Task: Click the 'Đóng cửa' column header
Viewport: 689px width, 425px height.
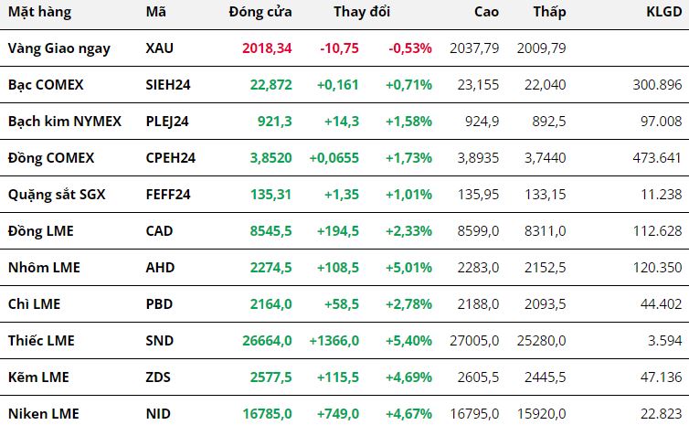Action: (259, 12)
